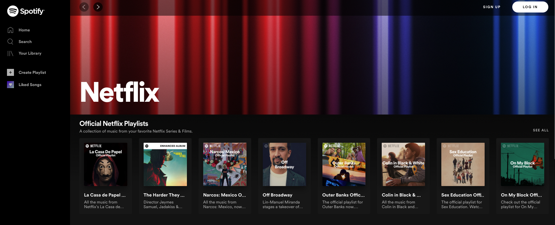Open the Off Broadway cover image
555x225 pixels.
(x=284, y=164)
